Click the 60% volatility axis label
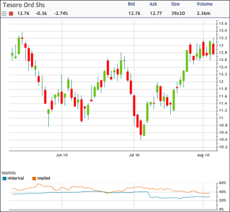 tap(223, 183)
